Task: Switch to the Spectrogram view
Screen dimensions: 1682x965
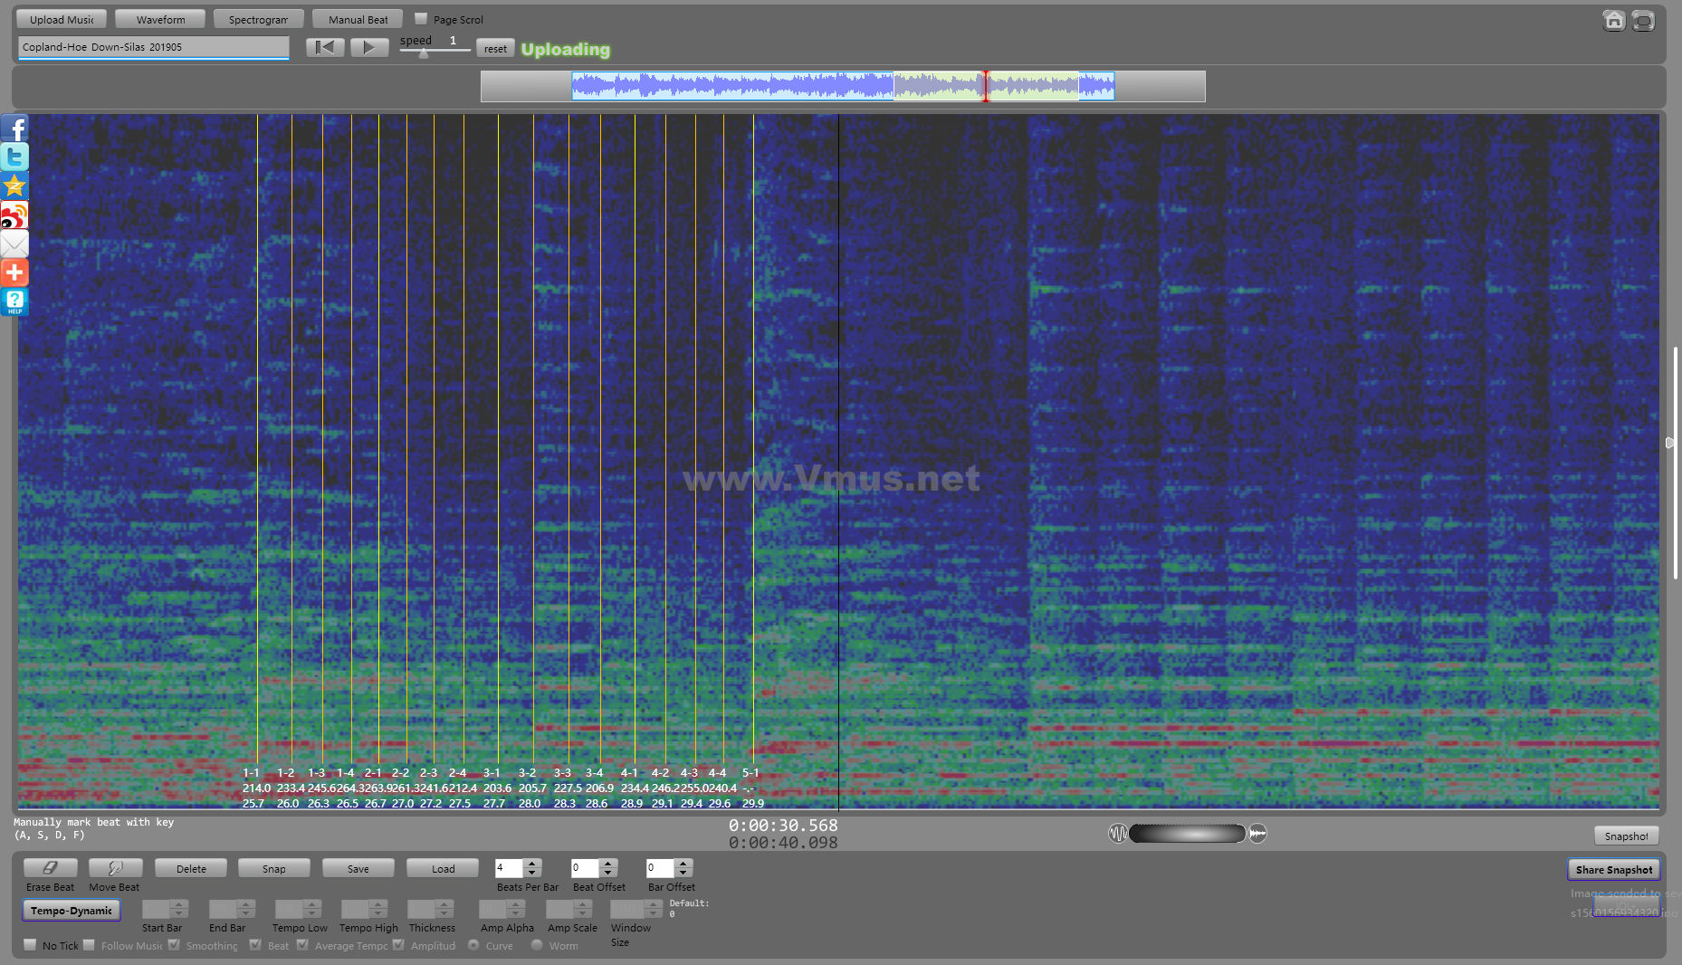Action: click(258, 19)
